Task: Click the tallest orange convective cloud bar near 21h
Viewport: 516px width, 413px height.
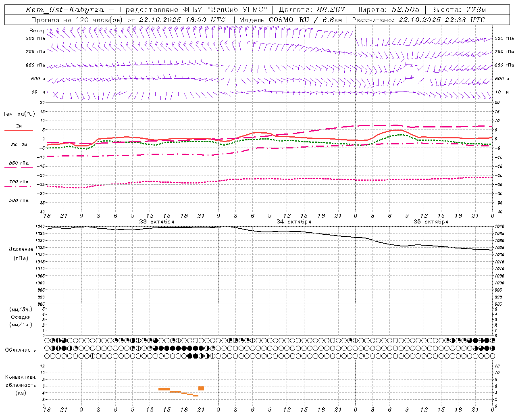Action: pyautogui.click(x=201, y=388)
